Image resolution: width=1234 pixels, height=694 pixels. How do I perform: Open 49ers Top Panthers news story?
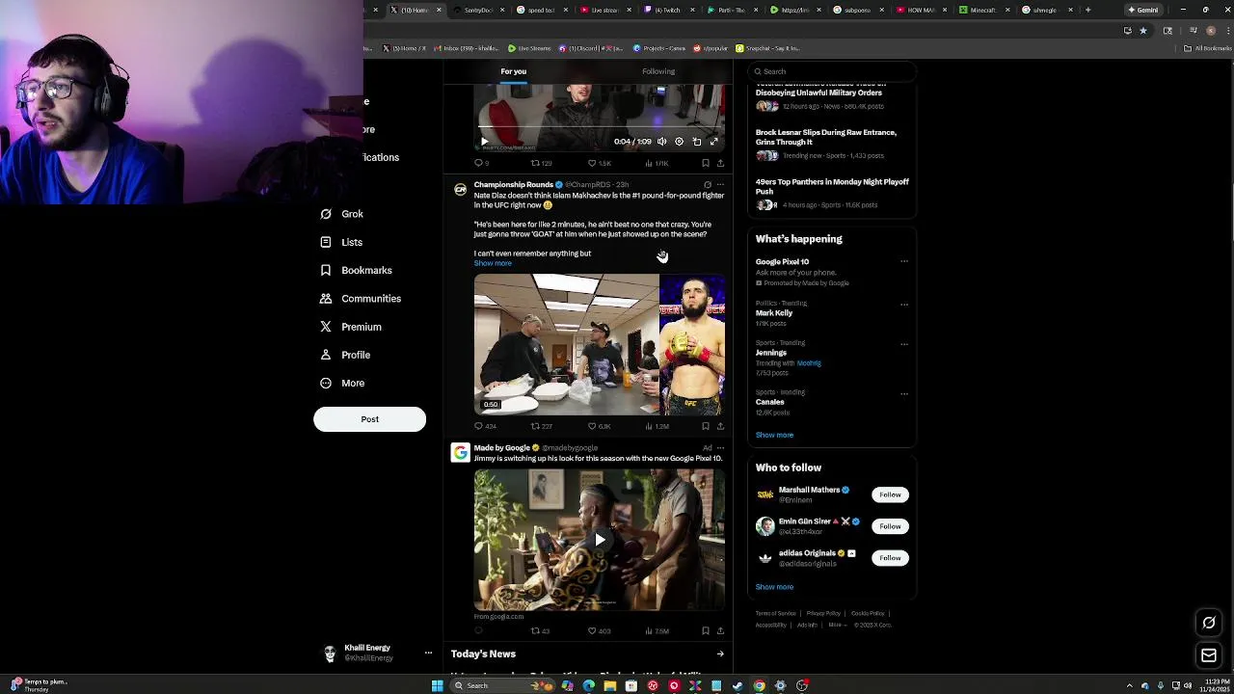coord(831,193)
